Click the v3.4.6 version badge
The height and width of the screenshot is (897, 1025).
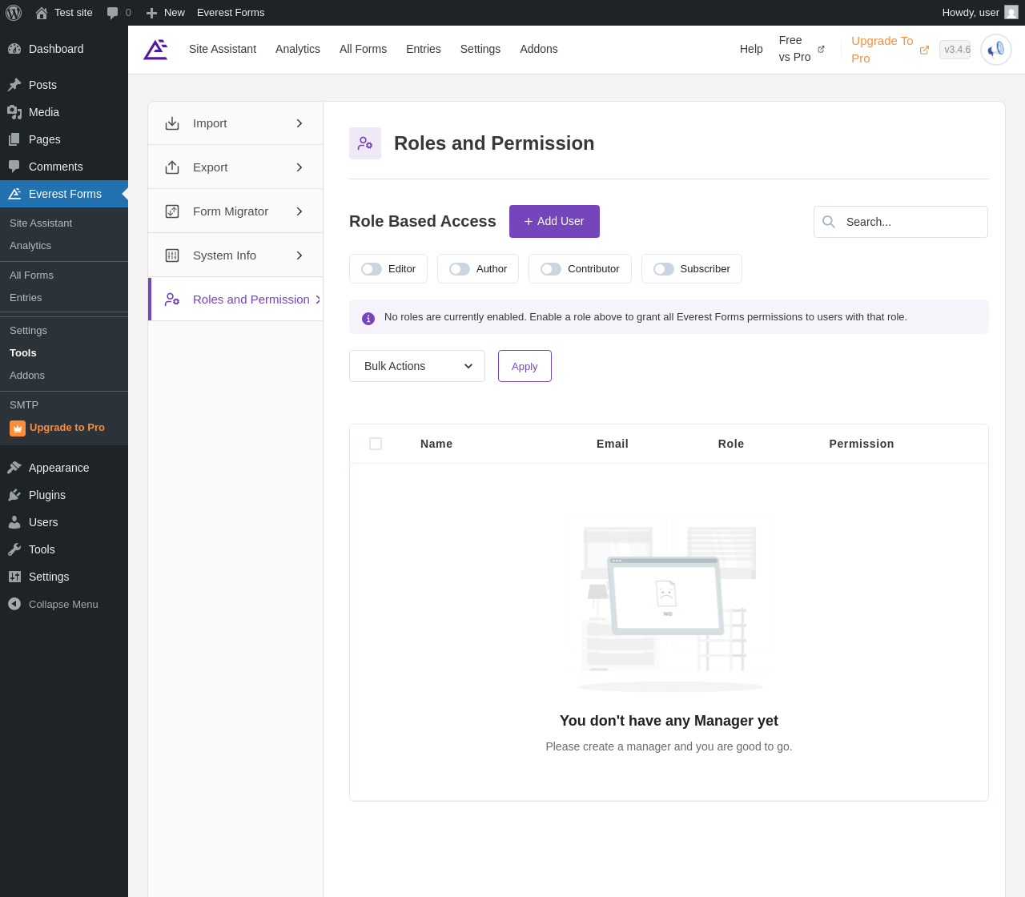(x=955, y=50)
